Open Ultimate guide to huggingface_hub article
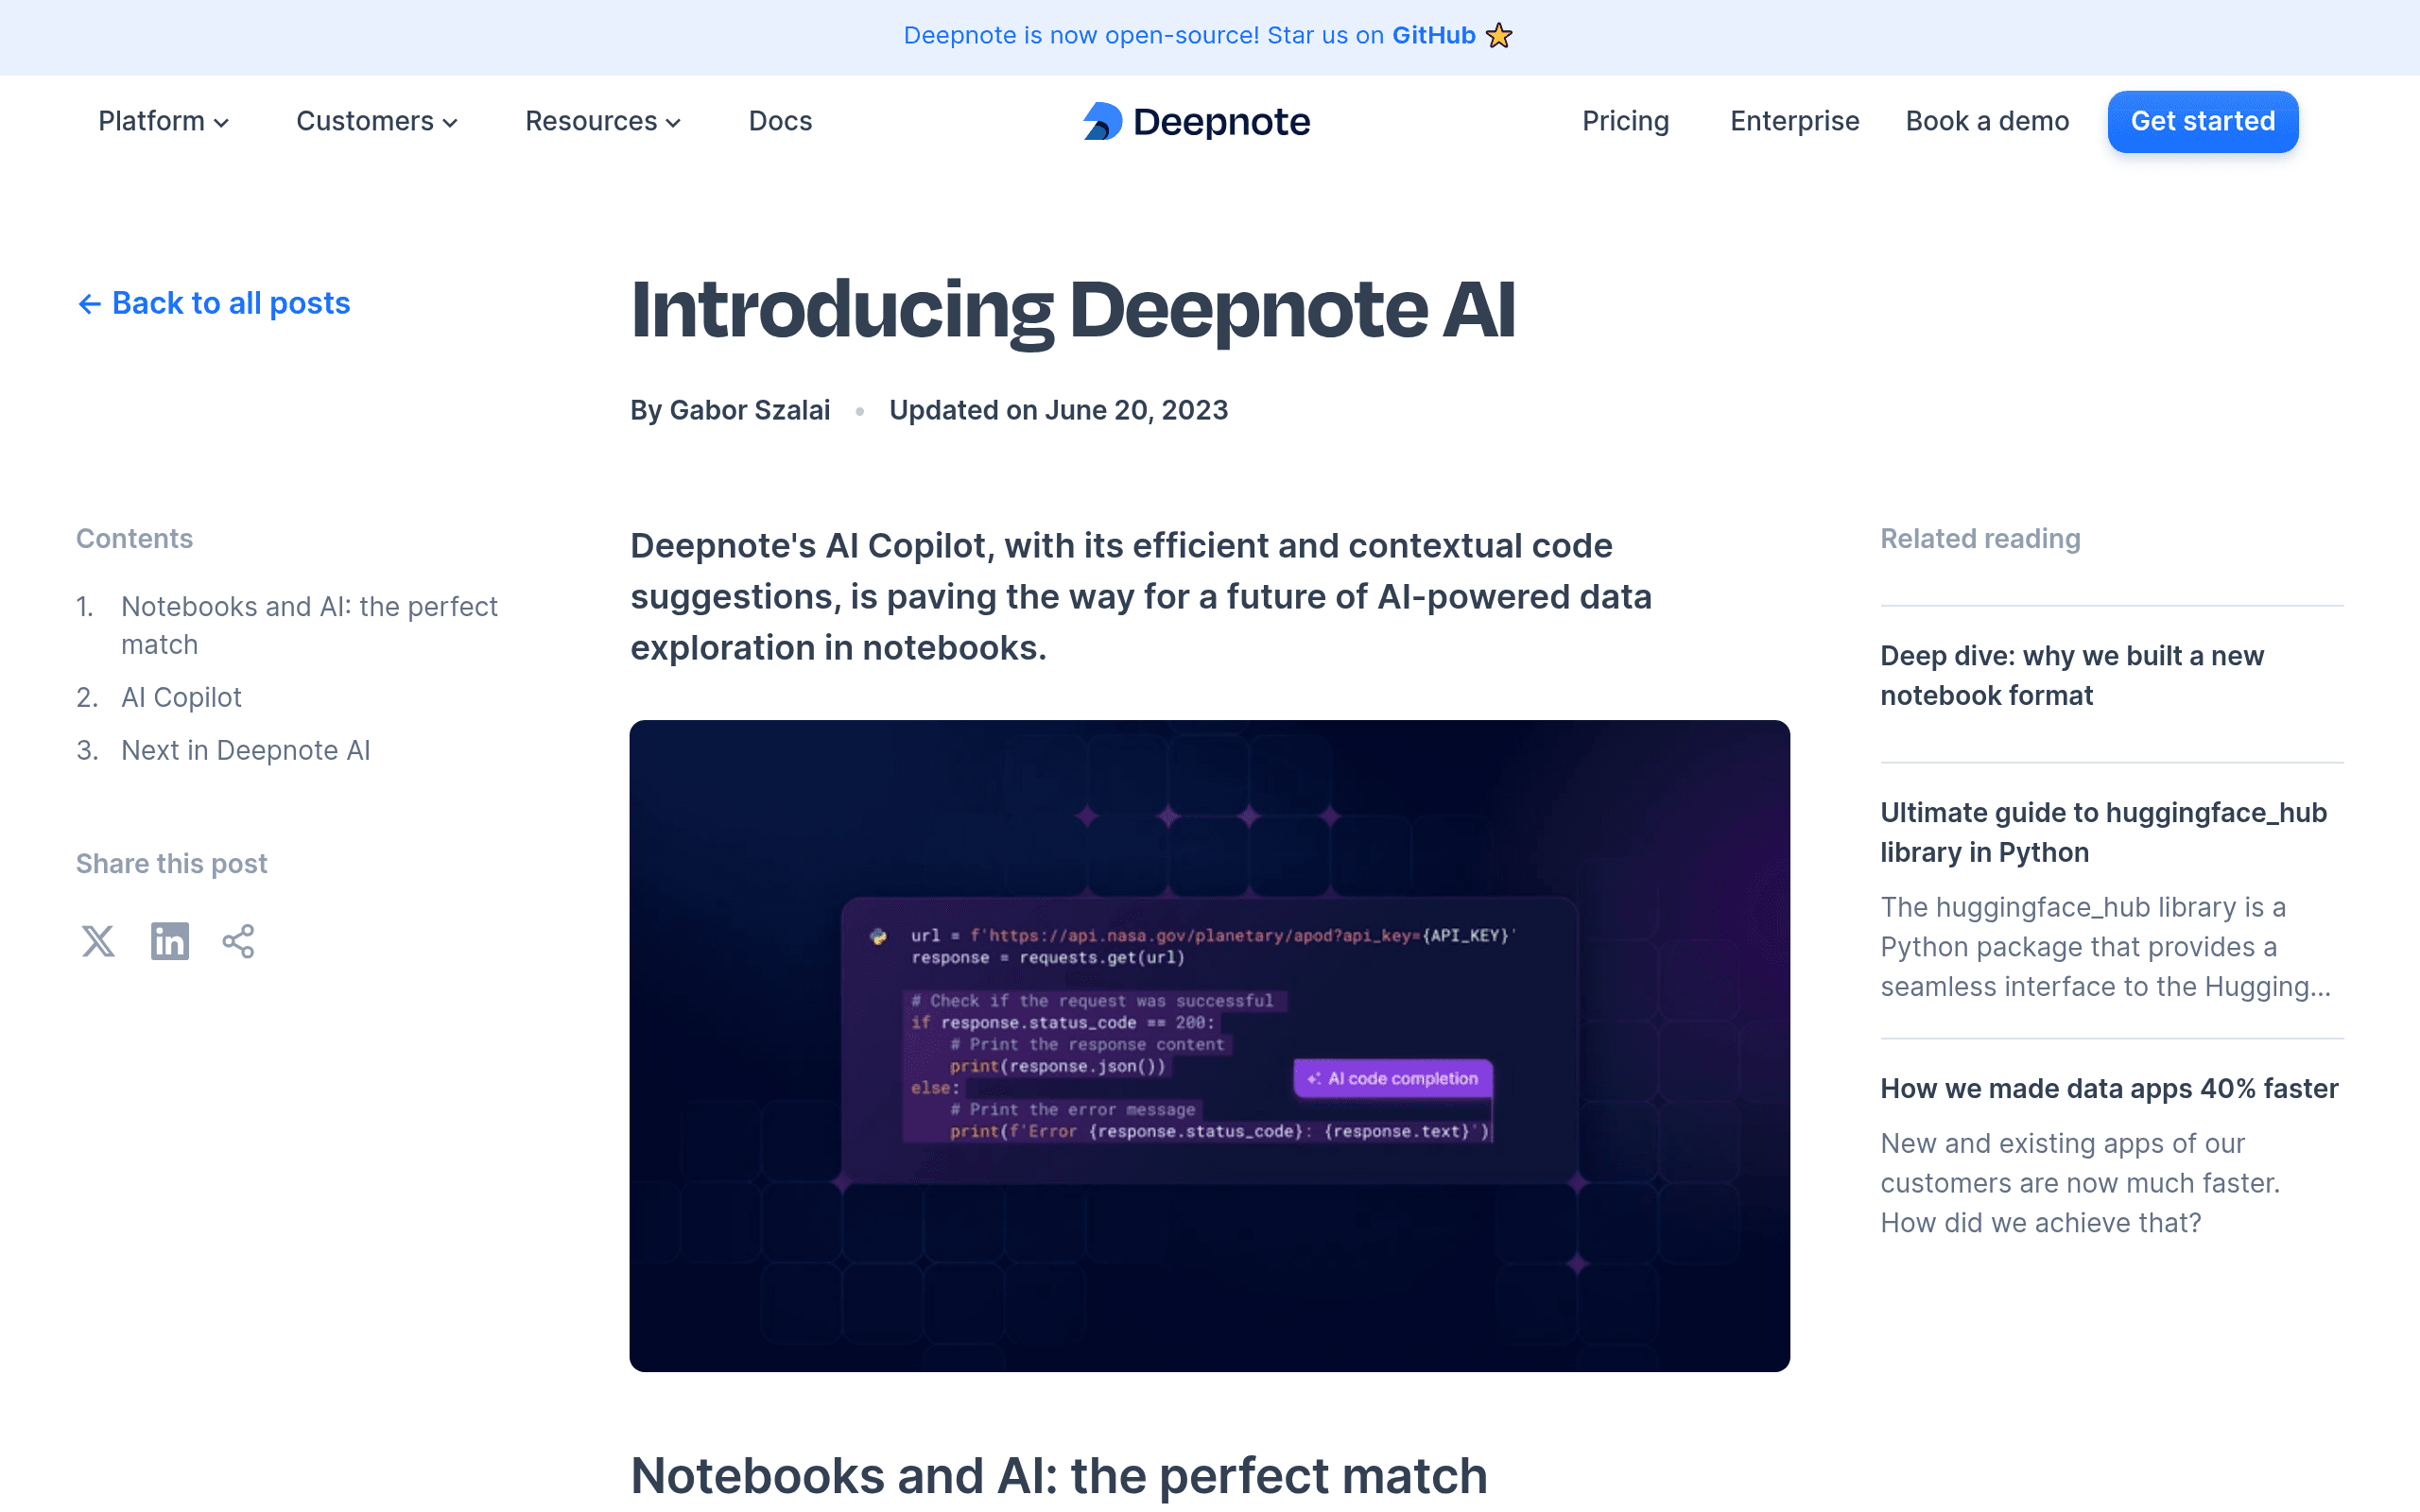Image resolution: width=2420 pixels, height=1512 pixels. 2103,832
